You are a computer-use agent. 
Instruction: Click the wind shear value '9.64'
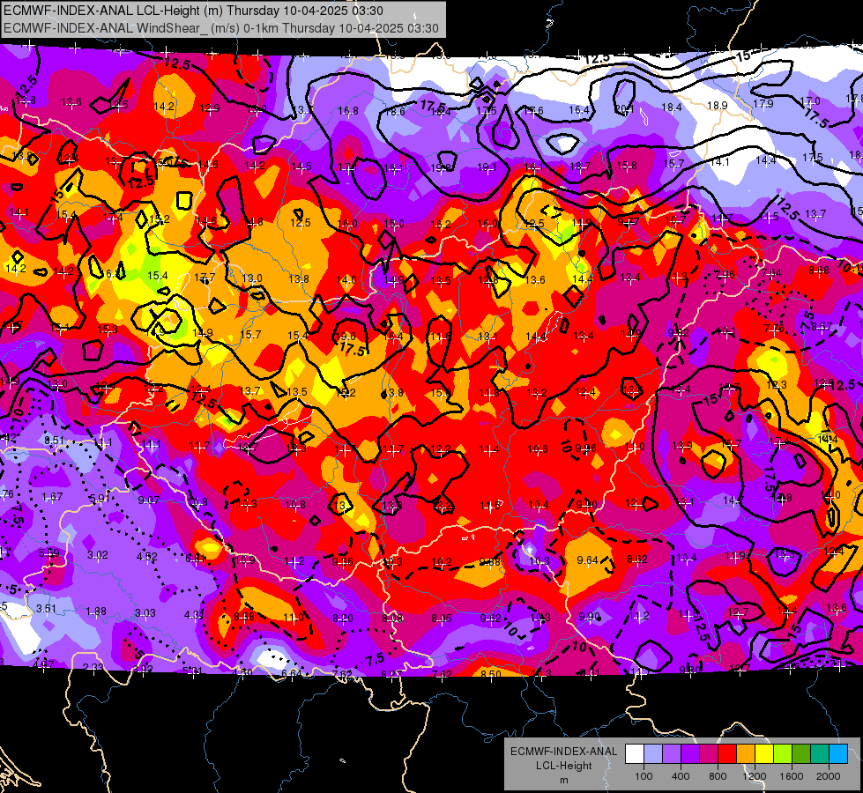click(587, 560)
